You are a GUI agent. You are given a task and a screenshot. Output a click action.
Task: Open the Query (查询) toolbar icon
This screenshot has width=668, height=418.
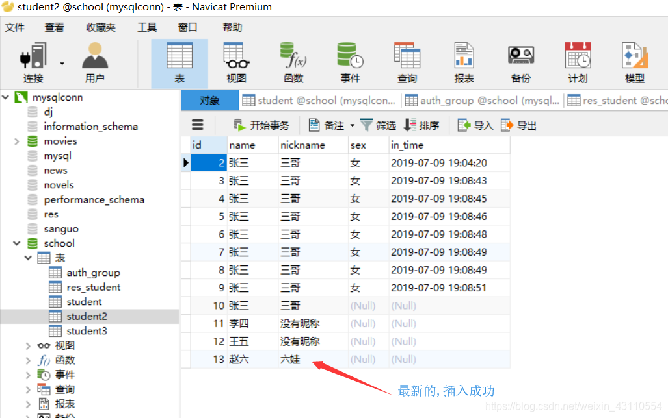pos(407,63)
